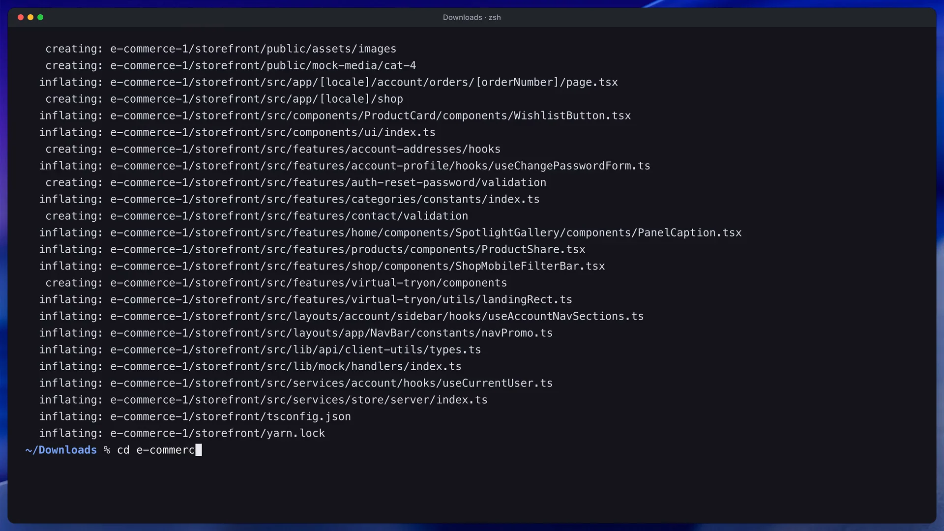Minimize the terminal with the yellow button
Viewport: 944px width, 531px height.
point(30,17)
